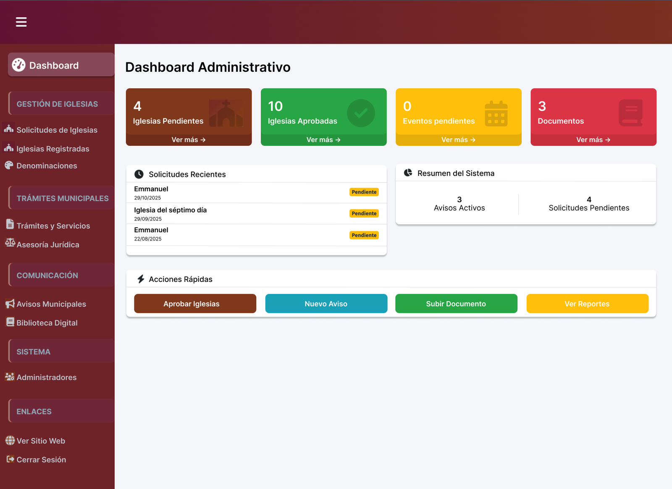
Task: Click the Dashboard palette icon
Action: point(18,65)
